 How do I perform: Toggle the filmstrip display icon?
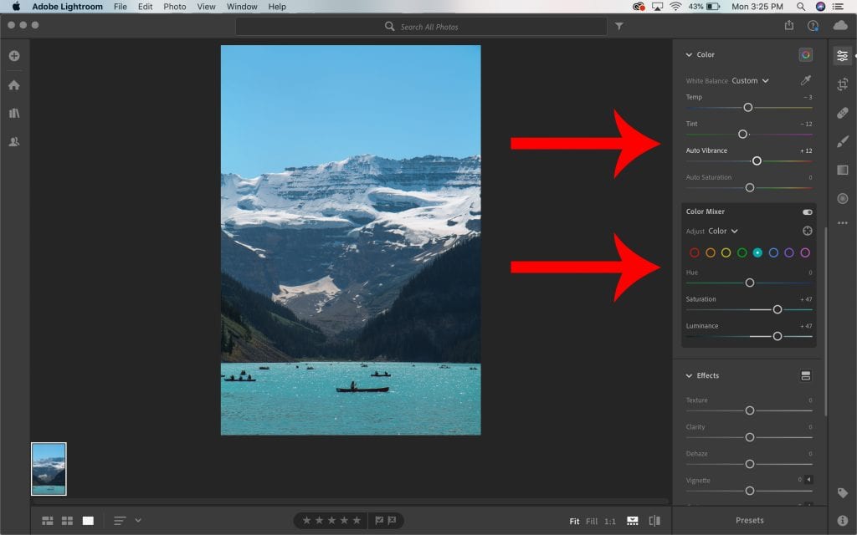(633, 521)
